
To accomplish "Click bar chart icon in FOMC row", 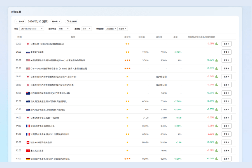I will click(x=217, y=60).
